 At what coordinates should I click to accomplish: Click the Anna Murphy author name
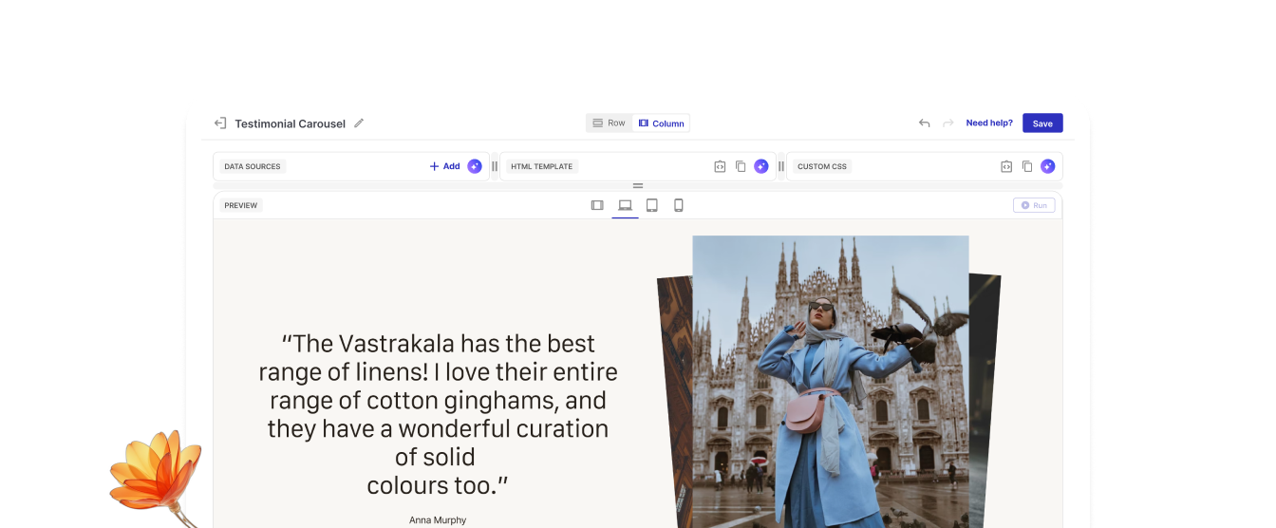tap(438, 519)
